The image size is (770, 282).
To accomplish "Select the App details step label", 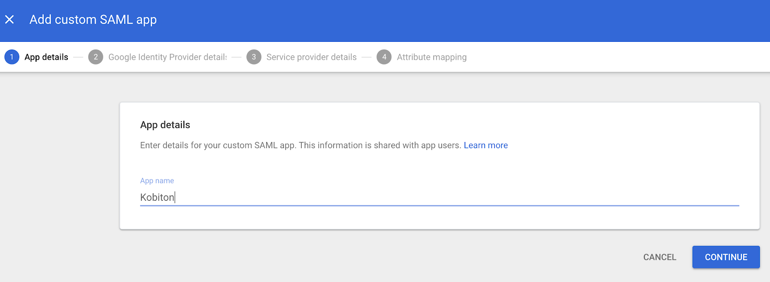I will tap(46, 57).
